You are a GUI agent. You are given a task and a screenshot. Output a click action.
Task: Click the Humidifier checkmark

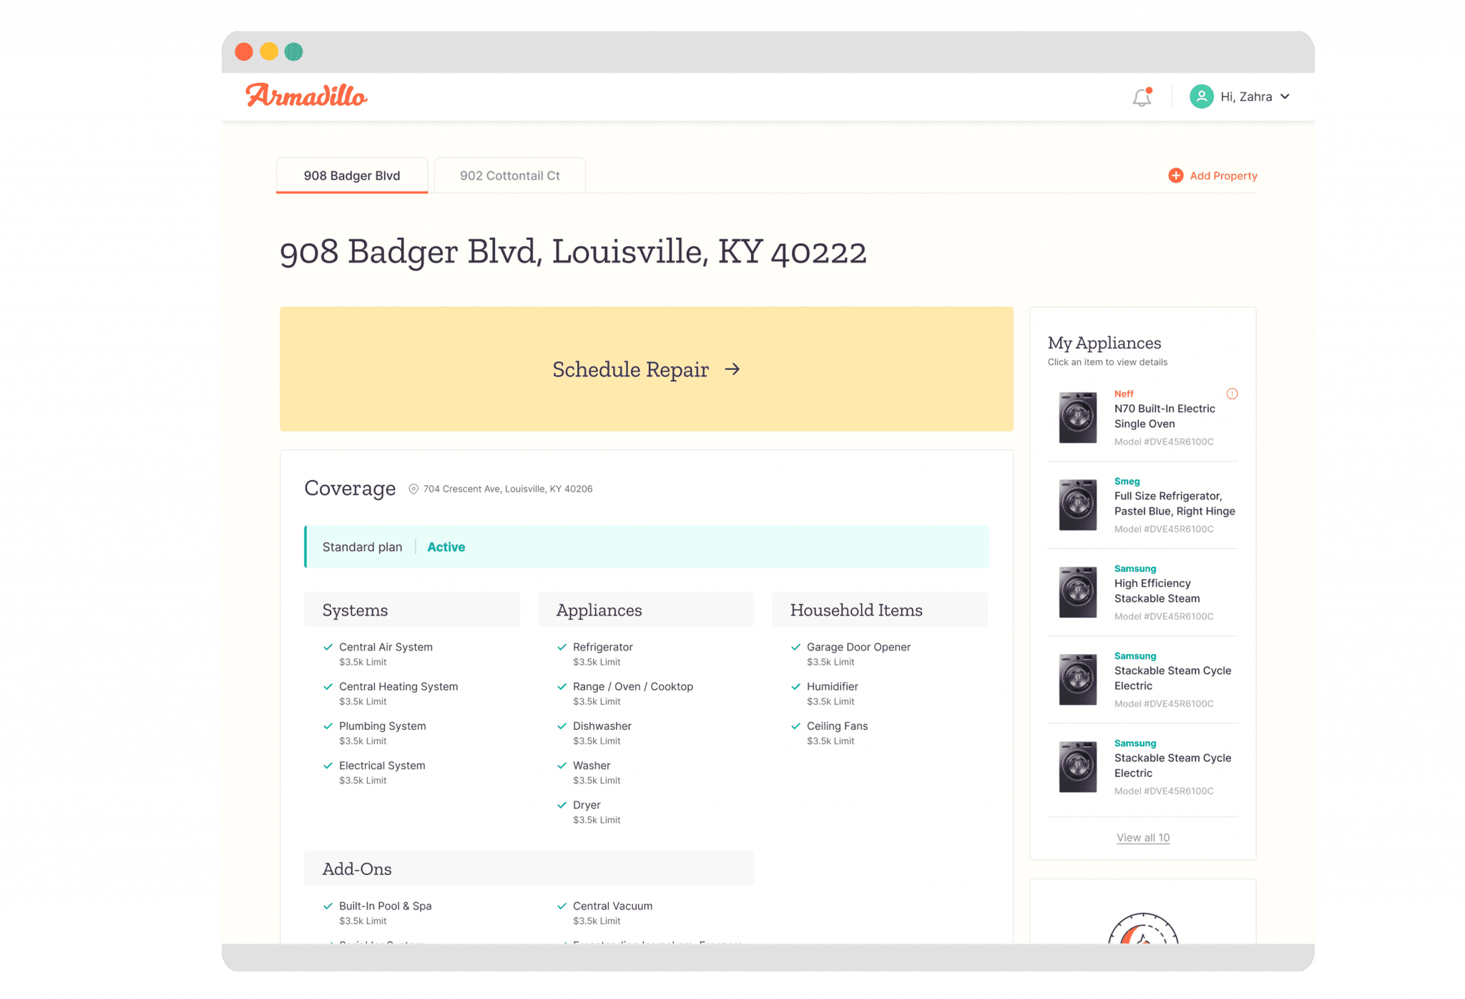point(795,686)
